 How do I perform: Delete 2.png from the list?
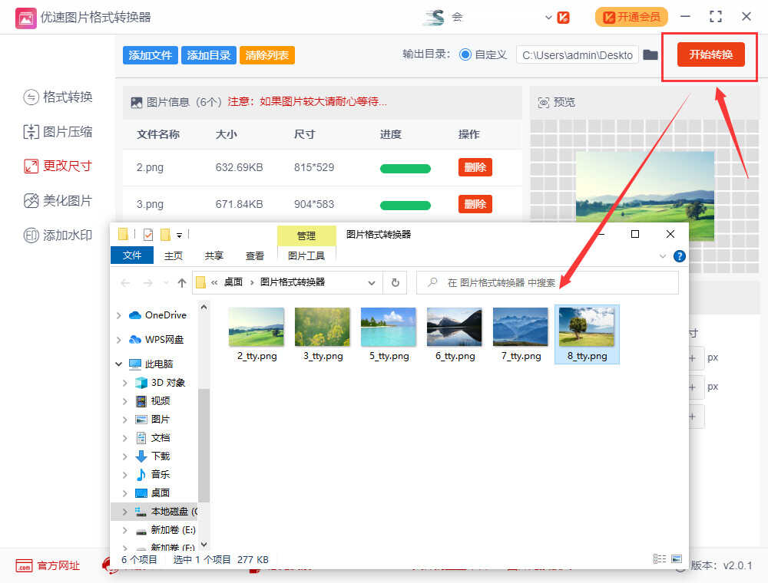point(475,167)
